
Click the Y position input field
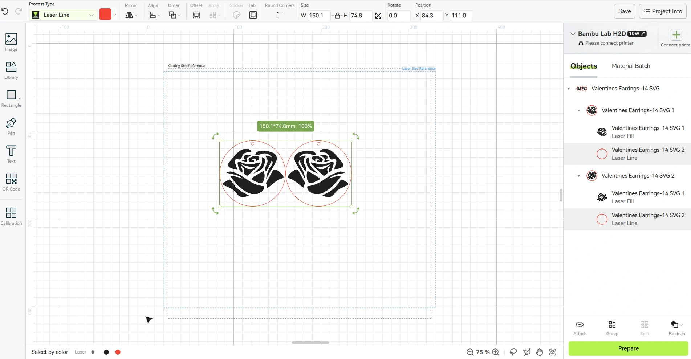coord(462,16)
